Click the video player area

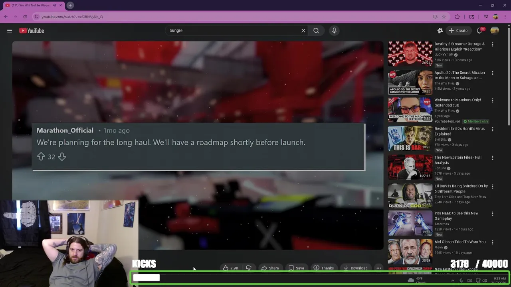click(x=198, y=145)
